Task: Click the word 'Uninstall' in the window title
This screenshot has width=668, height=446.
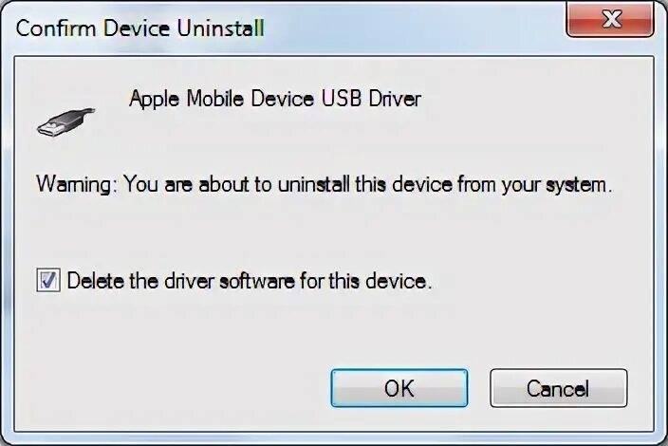Action: 220,28
